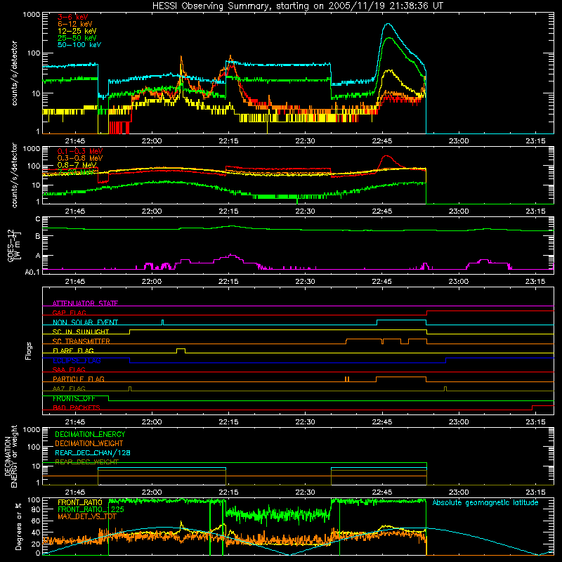Select the blue ECLIPSE_FLAG label

(77, 360)
